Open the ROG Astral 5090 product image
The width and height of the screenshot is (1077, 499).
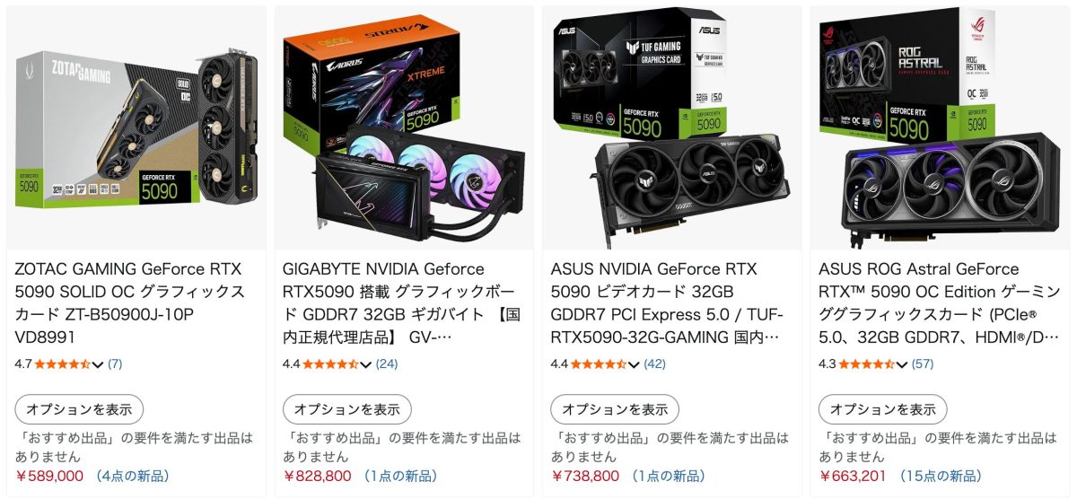(940, 127)
